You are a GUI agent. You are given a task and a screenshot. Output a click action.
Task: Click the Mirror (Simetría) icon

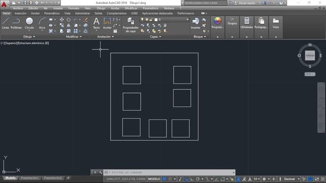(68, 25)
